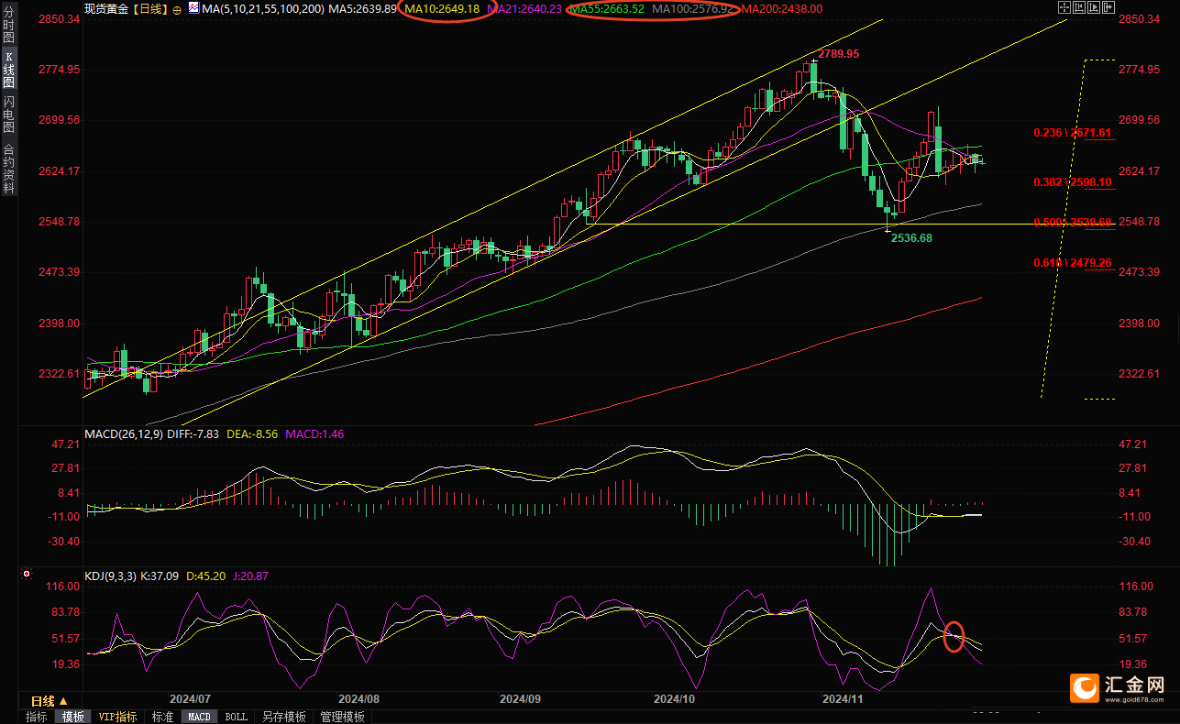The height and width of the screenshot is (724, 1180).
Task: Click the 现货黄金 chart title
Action: tap(107, 8)
